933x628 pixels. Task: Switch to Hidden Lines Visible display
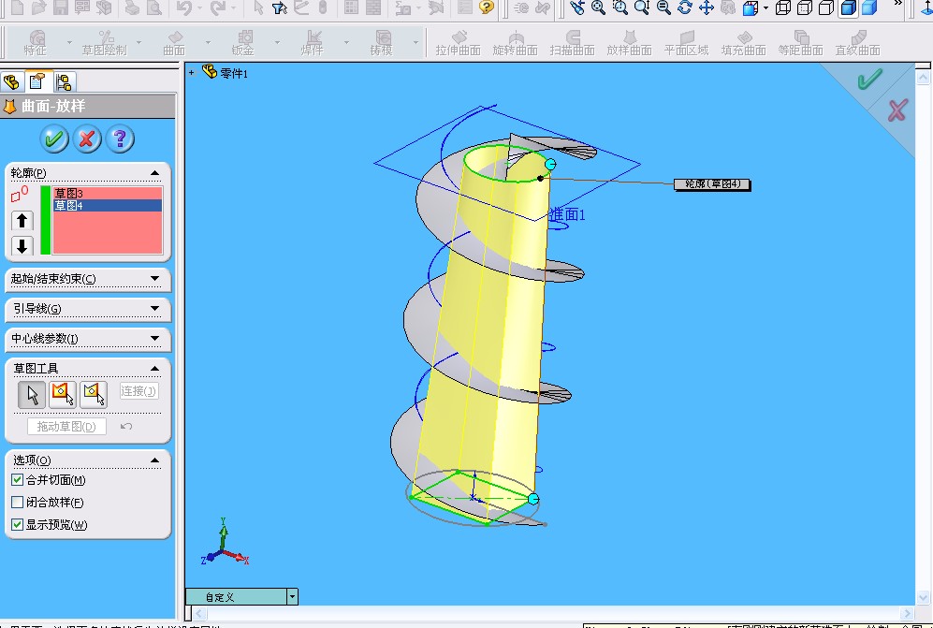coord(805,7)
